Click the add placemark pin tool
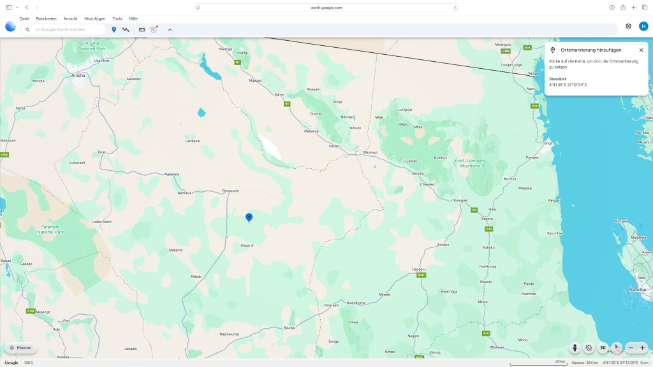 point(114,29)
